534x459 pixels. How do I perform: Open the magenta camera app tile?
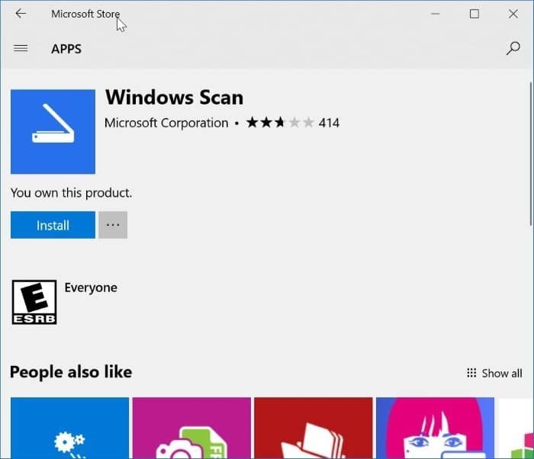191,428
